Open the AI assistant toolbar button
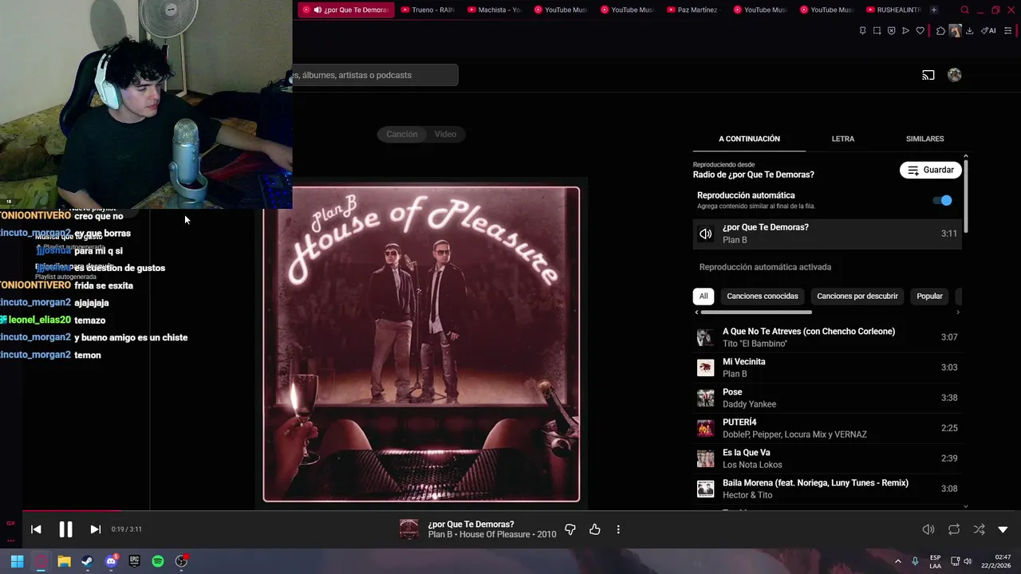This screenshot has height=574, width=1021. click(988, 31)
